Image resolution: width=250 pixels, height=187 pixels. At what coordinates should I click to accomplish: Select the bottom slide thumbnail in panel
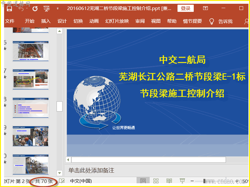pyautogui.click(x=31, y=165)
